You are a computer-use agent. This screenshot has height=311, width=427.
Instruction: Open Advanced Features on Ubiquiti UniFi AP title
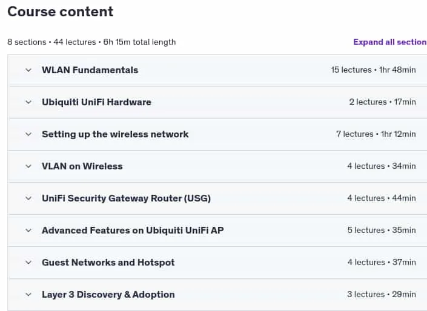coord(133,231)
